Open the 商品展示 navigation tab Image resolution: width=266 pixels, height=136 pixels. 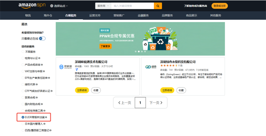coord(192,15)
